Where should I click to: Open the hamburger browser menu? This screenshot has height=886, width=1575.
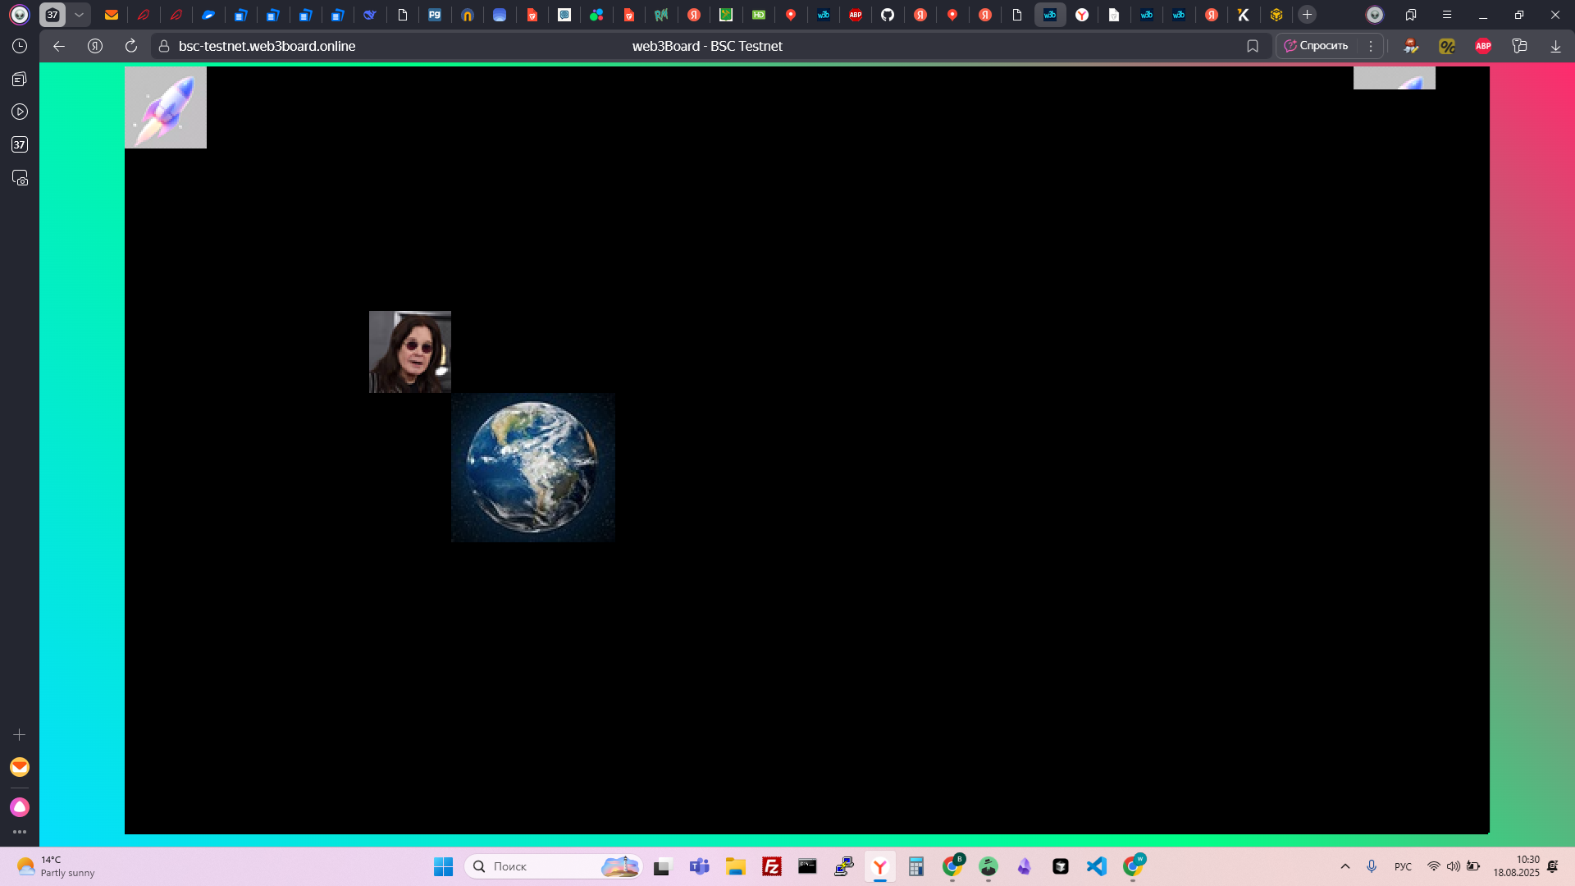coord(1447,15)
